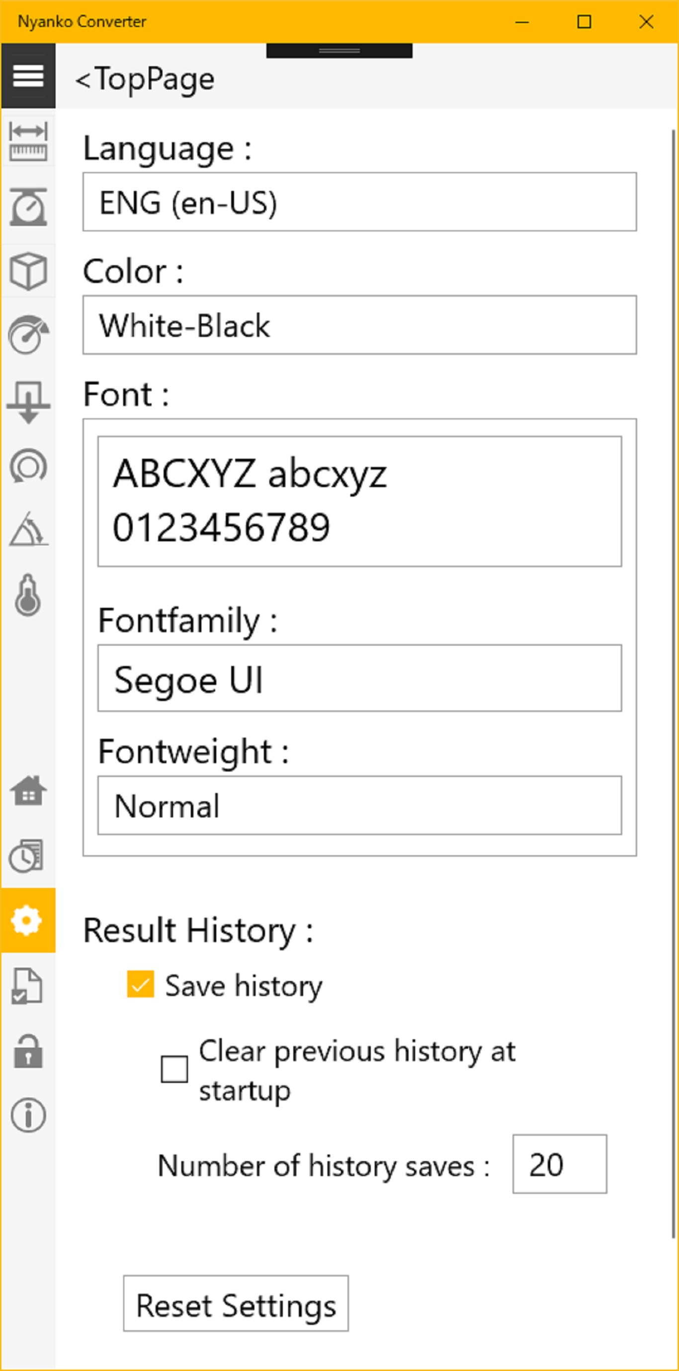Open the info about icon
This screenshot has height=1371, width=679.
coord(28,1115)
